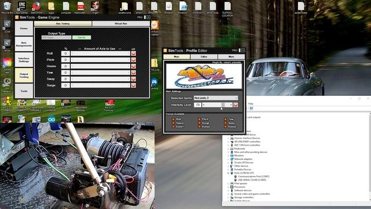Click the SimTools Profile Editor title icon

point(165,51)
